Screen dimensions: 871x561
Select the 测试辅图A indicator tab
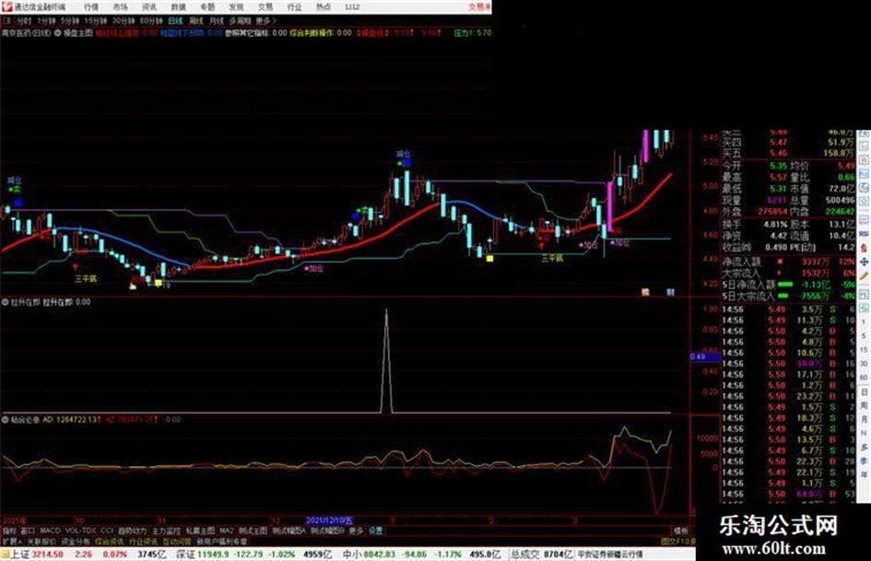point(288,531)
